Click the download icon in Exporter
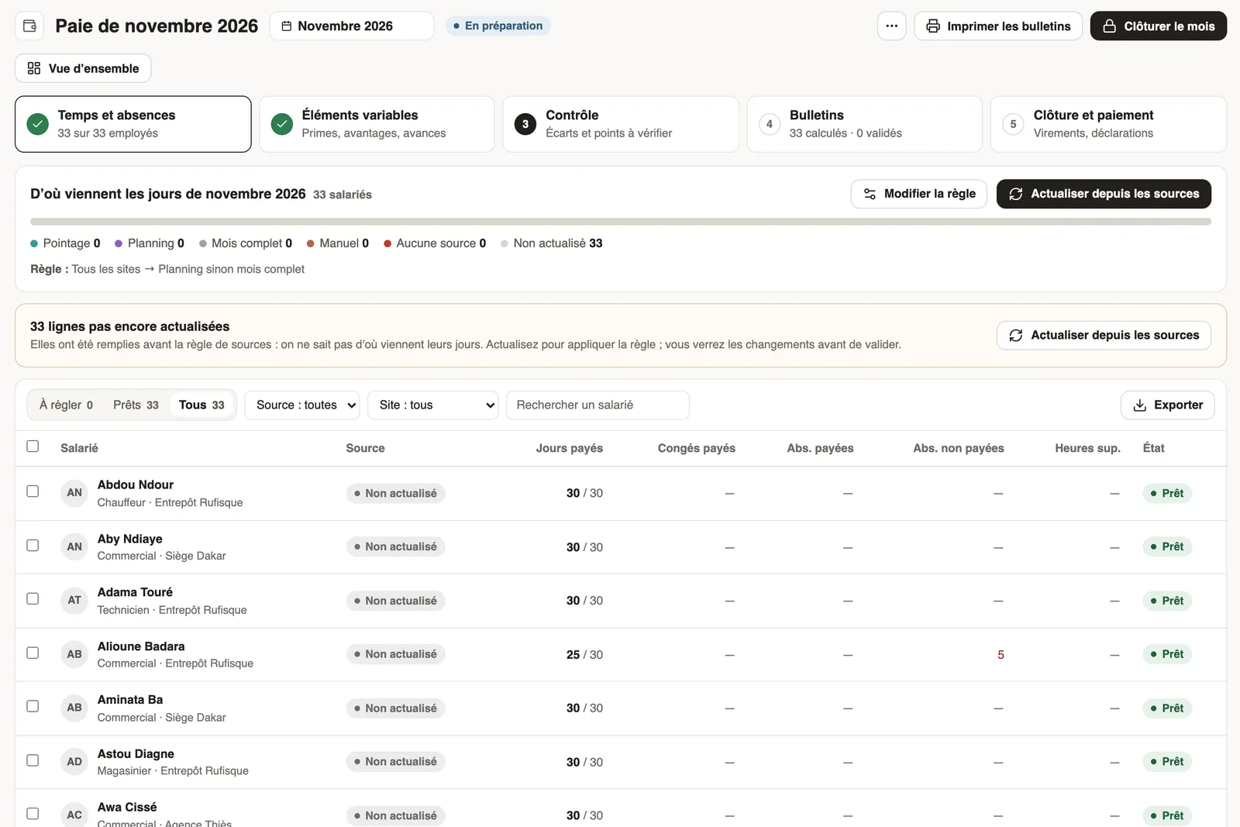This screenshot has height=827, width=1240. click(x=1140, y=405)
